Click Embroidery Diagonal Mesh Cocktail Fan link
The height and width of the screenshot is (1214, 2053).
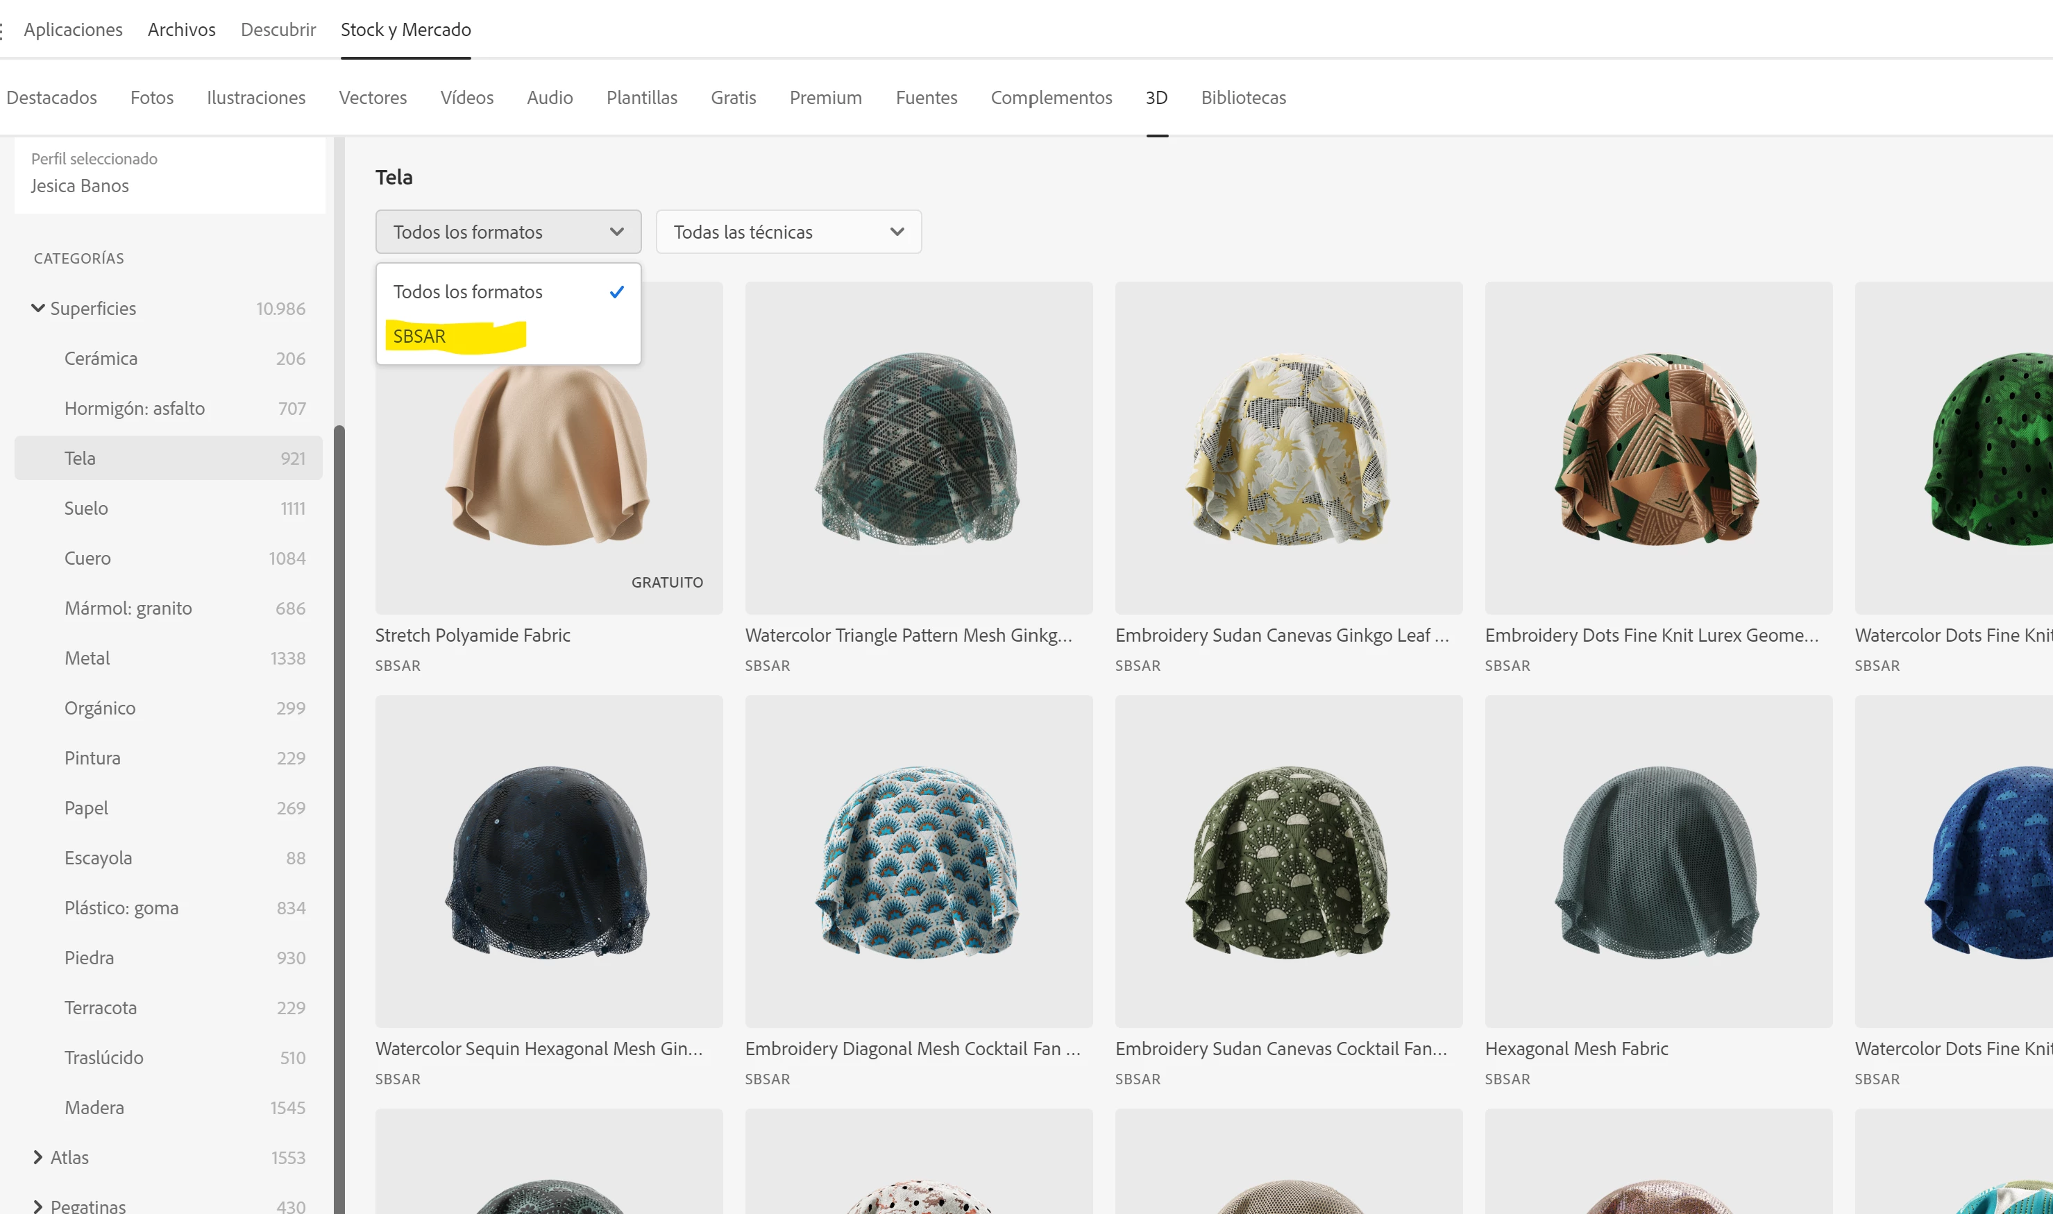pyautogui.click(x=913, y=1048)
